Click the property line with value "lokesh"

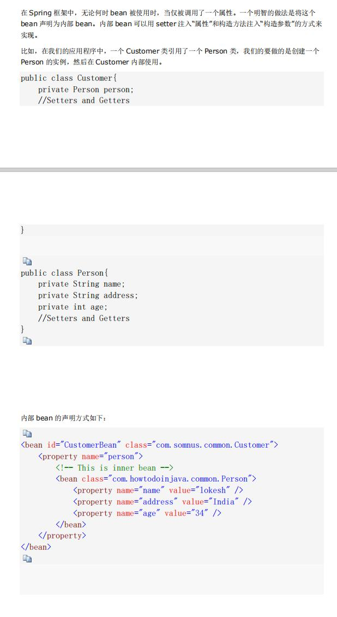[x=158, y=490]
